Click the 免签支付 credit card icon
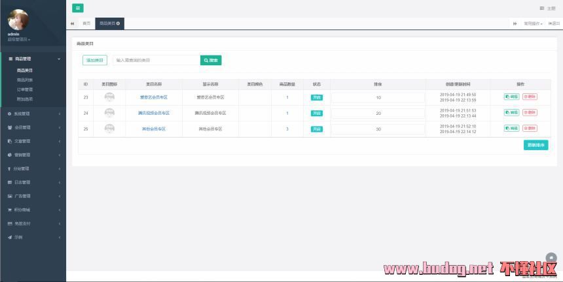This screenshot has height=282, width=563. 10,224
